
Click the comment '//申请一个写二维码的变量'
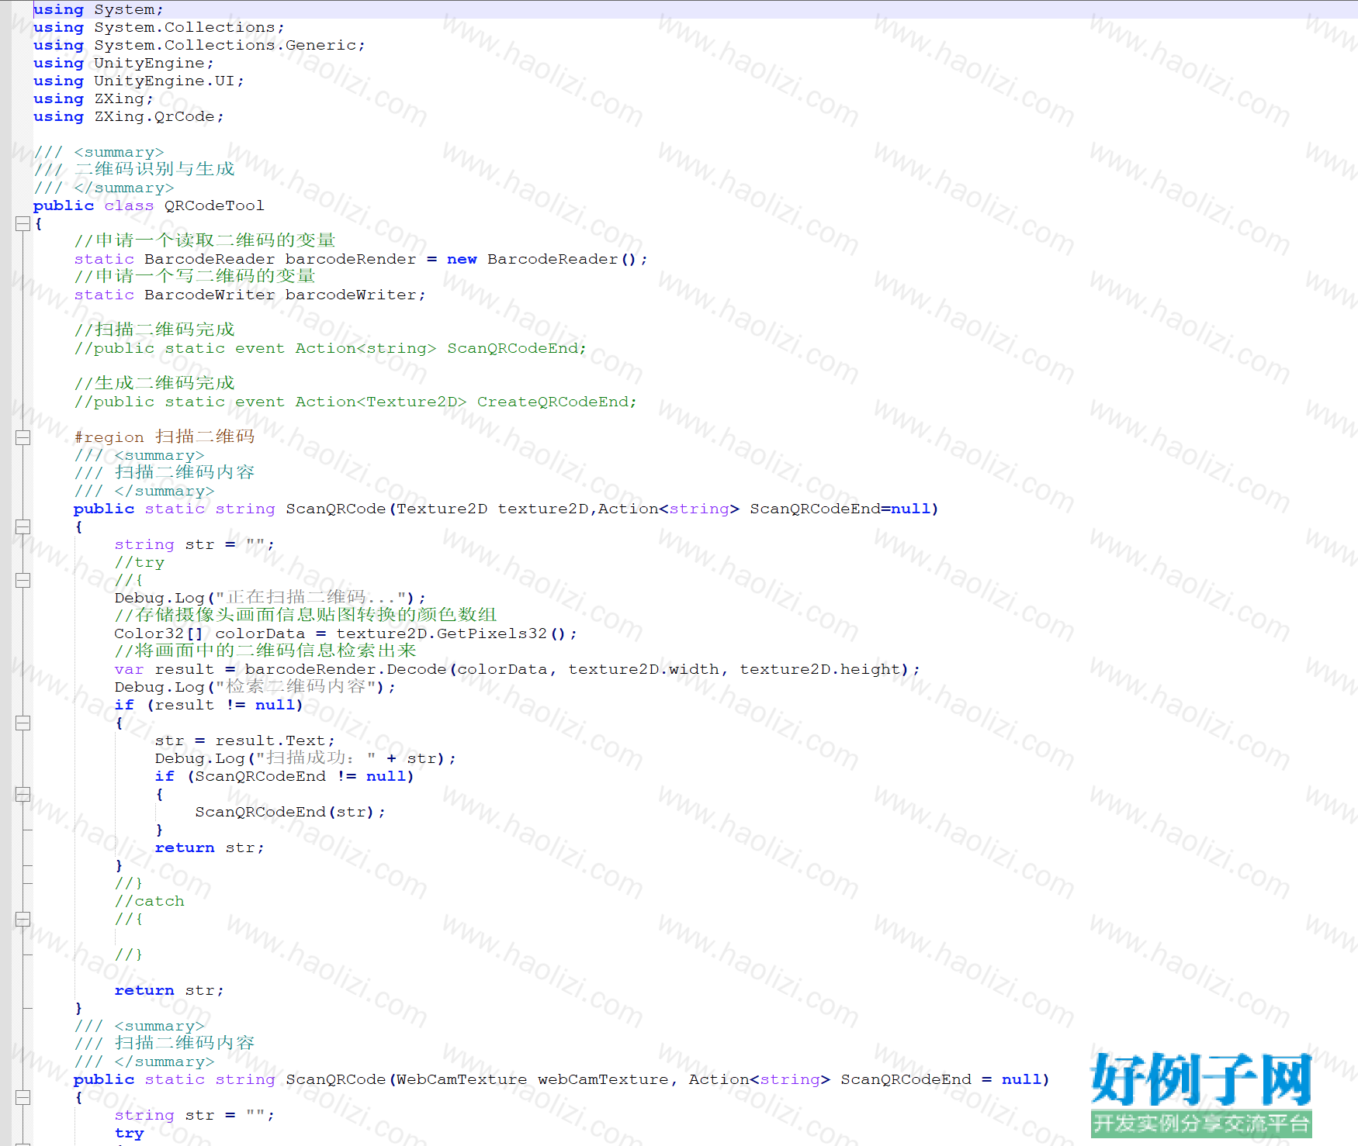point(195,276)
